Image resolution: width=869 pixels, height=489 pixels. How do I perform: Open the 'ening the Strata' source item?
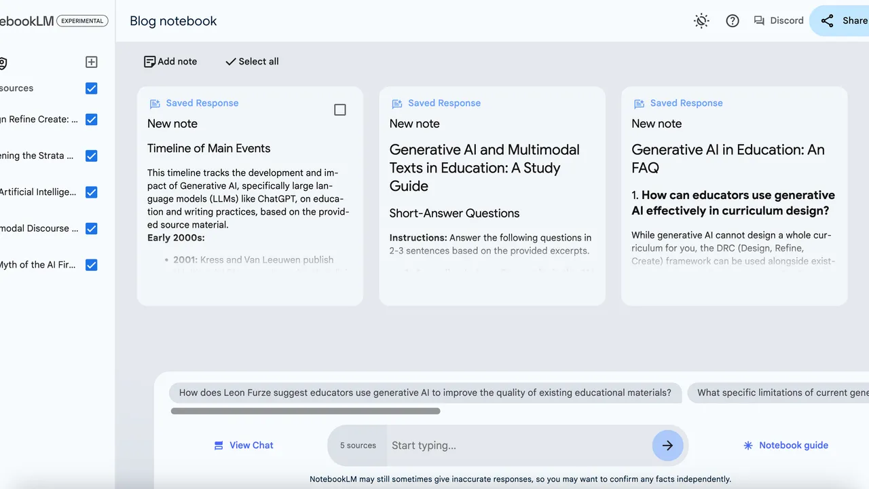click(37, 156)
